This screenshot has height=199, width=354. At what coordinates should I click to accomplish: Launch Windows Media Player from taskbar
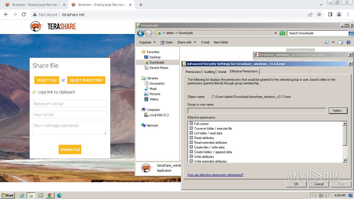41,195
